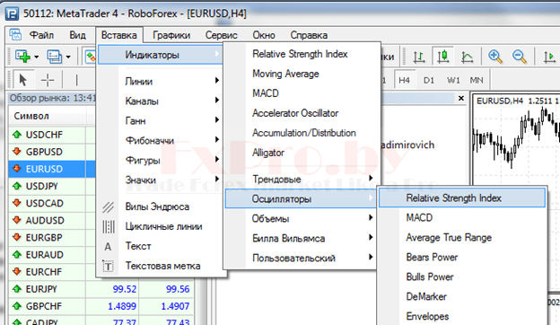
Task: Open the Графики menu
Action: (171, 35)
